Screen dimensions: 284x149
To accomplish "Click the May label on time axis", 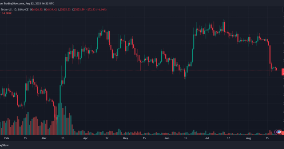I will pyautogui.click(x=125, y=138).
